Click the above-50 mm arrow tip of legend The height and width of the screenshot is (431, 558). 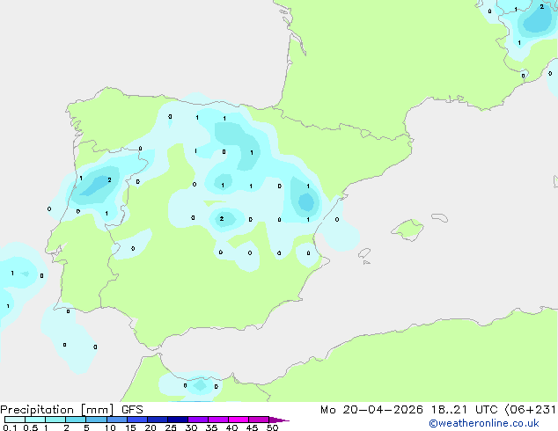pyautogui.click(x=279, y=420)
